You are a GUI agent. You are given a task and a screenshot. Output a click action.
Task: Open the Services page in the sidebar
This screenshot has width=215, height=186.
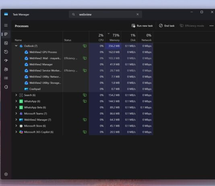click(6, 87)
